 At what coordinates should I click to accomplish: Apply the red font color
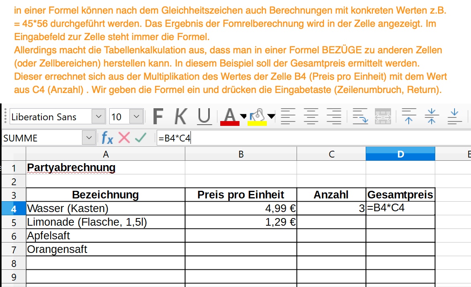point(229,117)
